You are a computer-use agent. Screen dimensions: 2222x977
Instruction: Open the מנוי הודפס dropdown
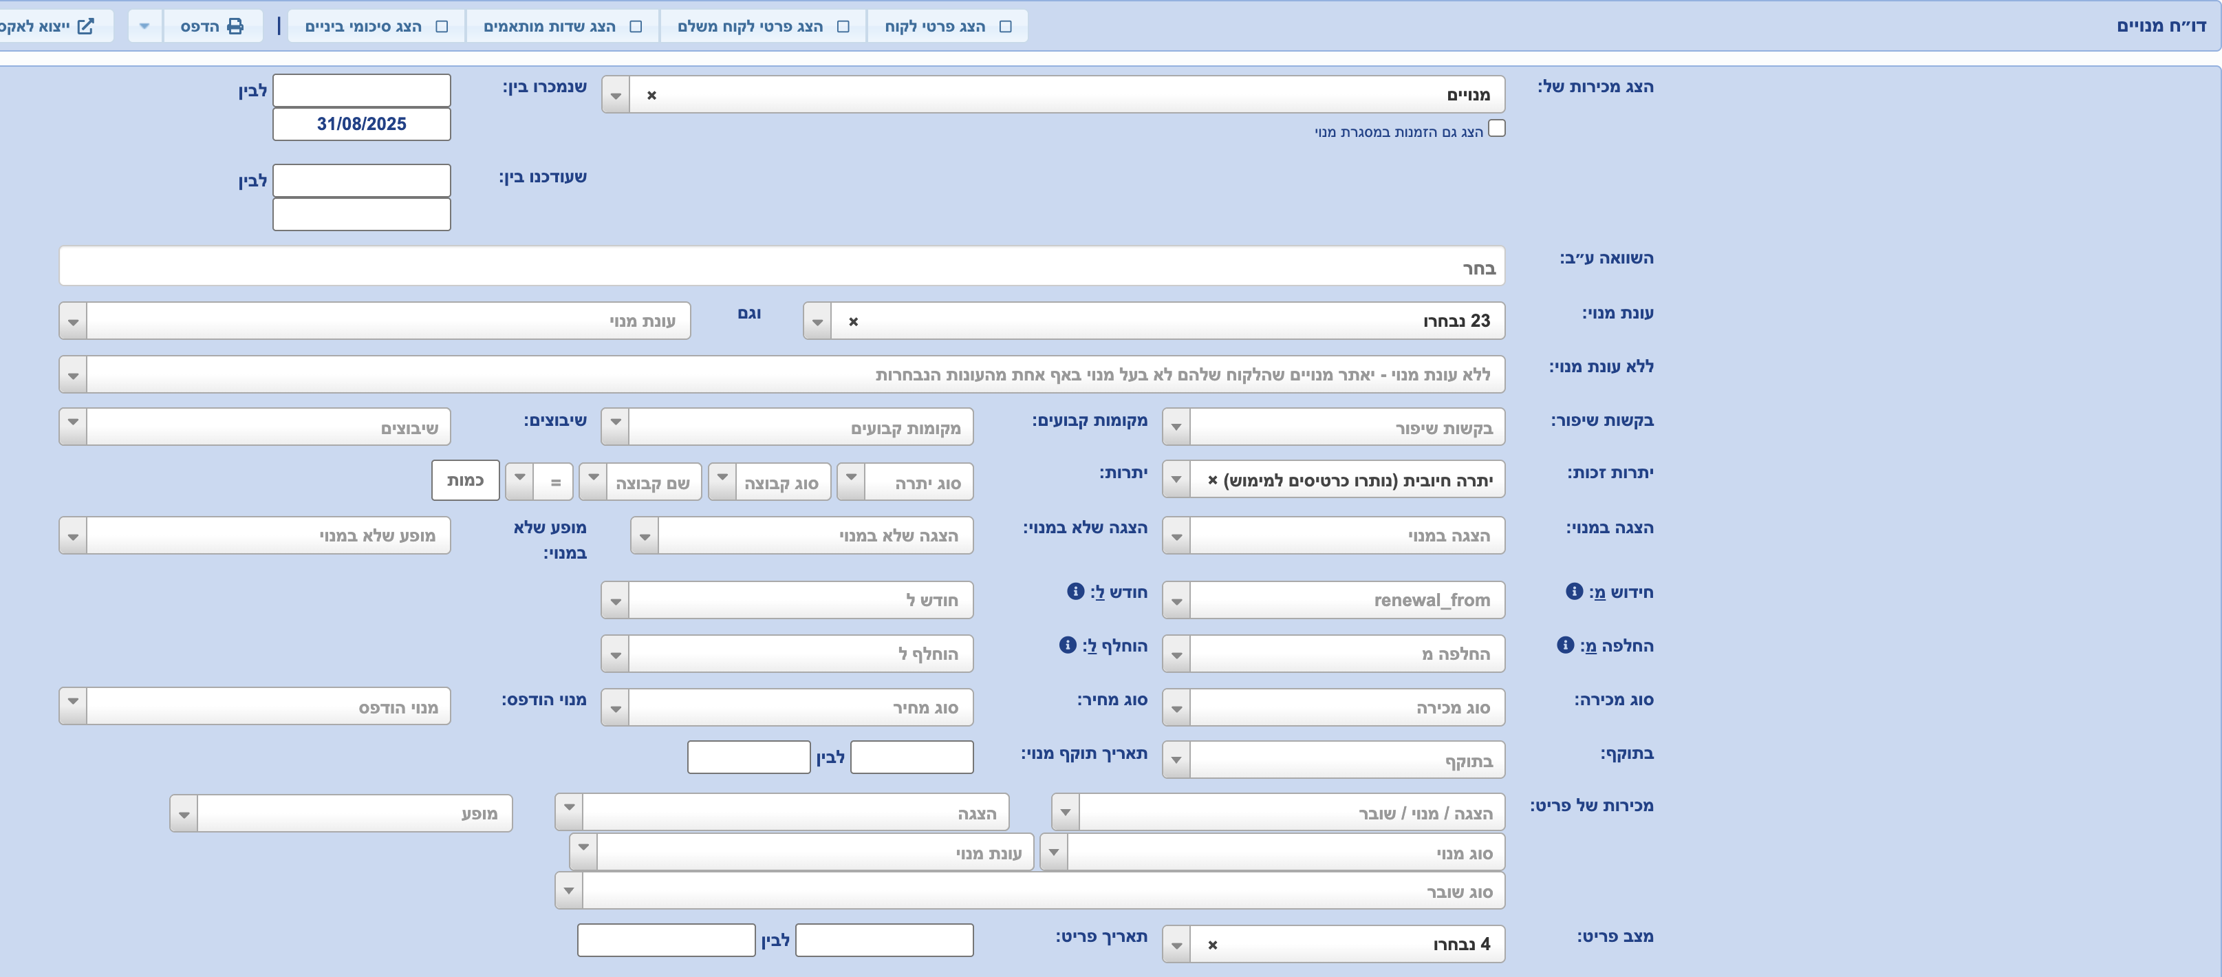tap(74, 707)
